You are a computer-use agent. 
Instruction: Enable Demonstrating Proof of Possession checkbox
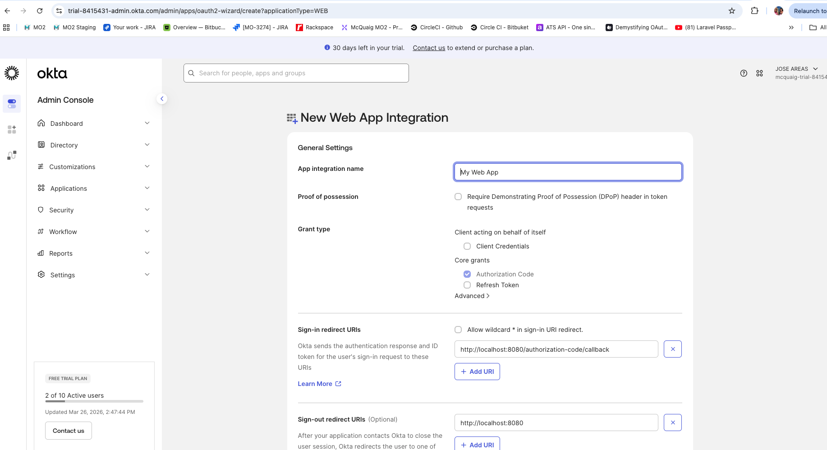click(458, 197)
